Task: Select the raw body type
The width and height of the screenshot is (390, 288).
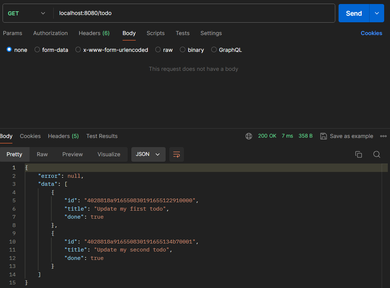Action: coord(158,50)
